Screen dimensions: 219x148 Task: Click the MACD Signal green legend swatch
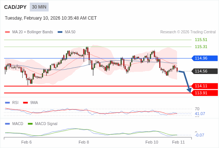pos(30,124)
